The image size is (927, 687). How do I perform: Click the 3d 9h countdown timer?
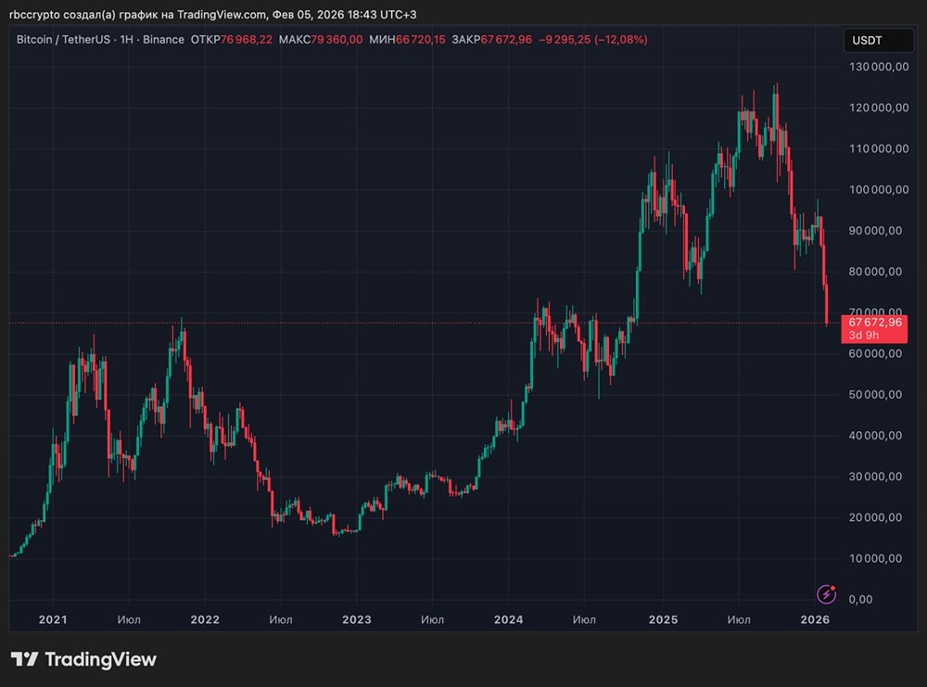click(x=864, y=335)
